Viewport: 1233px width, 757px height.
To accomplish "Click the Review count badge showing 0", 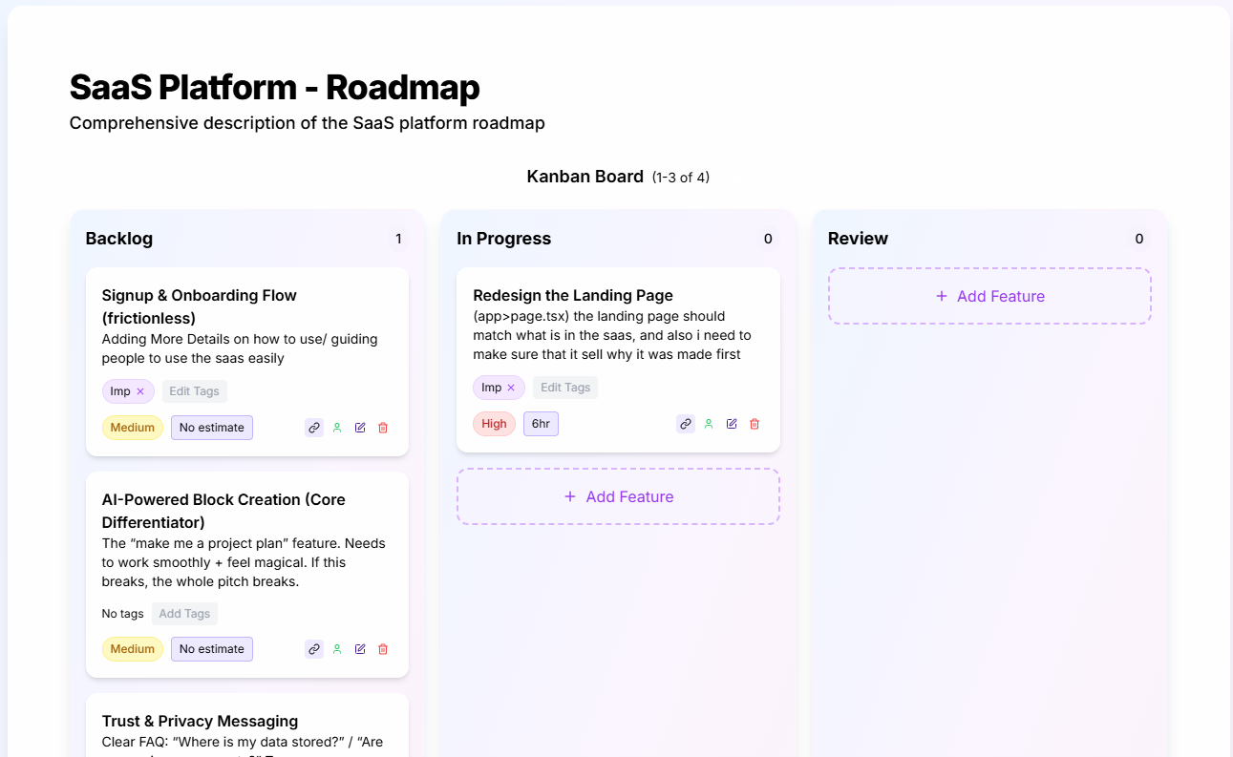I will [1139, 239].
